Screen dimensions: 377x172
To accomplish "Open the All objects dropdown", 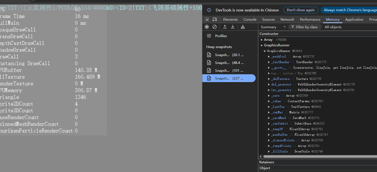I will click(333, 27).
